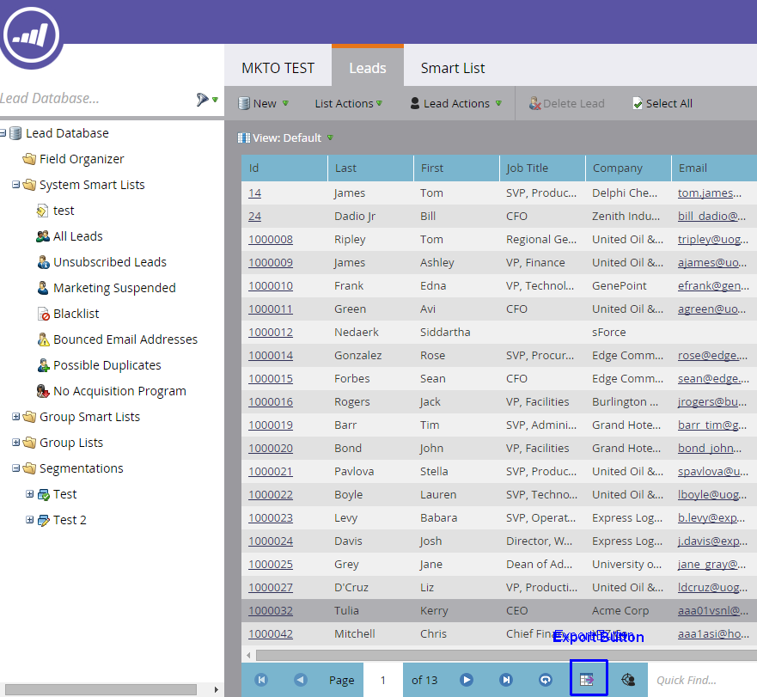
Task: Click the Lead Database search field
Action: coord(95,99)
